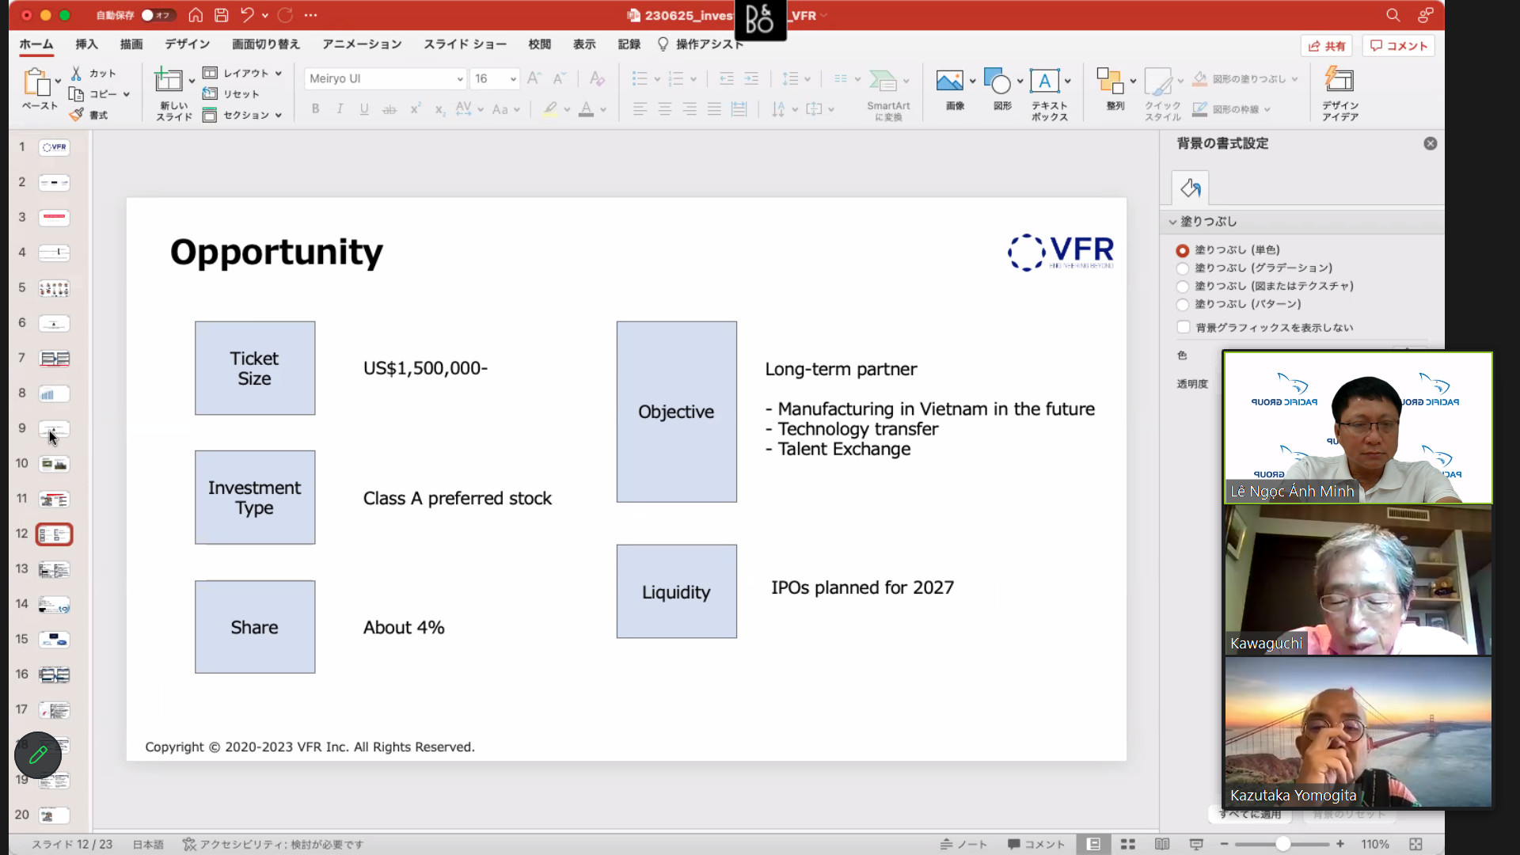Image resolution: width=1520 pixels, height=855 pixels.
Task: Open the アニメーション ribbon tab
Action: pyautogui.click(x=362, y=44)
